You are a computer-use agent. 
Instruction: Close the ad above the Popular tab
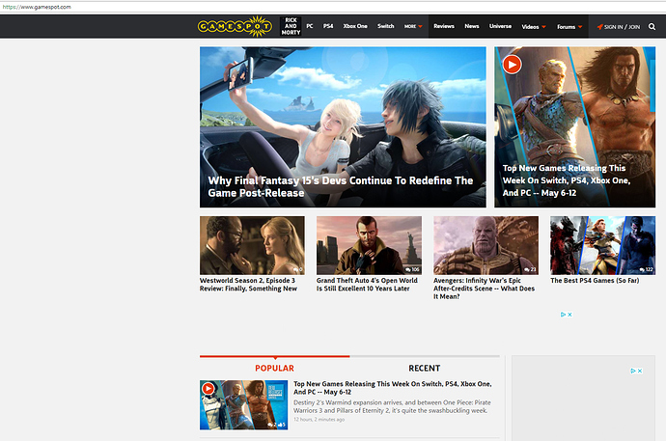569,315
